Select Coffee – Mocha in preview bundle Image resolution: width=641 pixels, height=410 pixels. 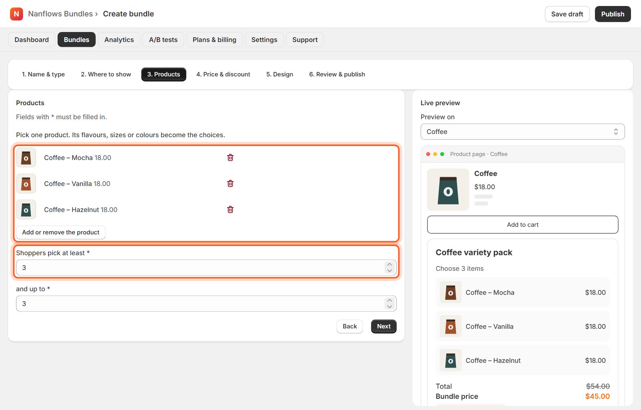click(x=522, y=292)
